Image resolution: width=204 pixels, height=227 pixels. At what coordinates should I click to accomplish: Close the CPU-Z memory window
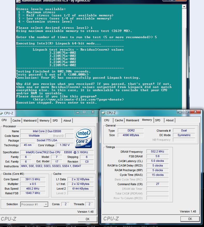click(195, 112)
